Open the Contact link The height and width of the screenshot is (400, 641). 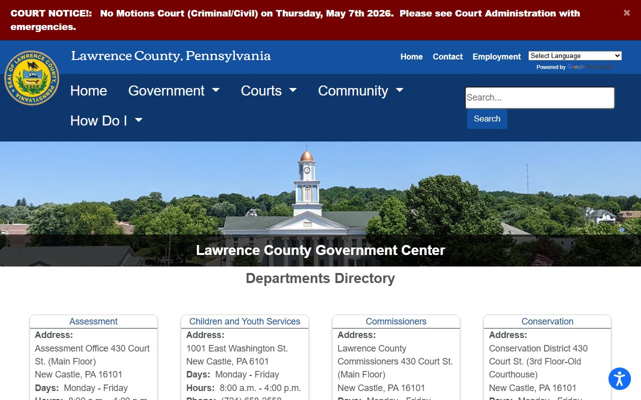pos(448,56)
